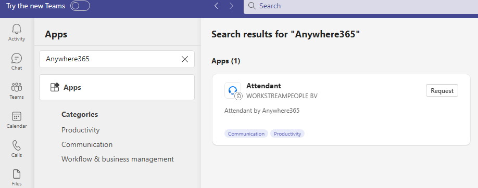Image resolution: width=478 pixels, height=188 pixels.
Task: Click the Categories heading
Action: 80,114
